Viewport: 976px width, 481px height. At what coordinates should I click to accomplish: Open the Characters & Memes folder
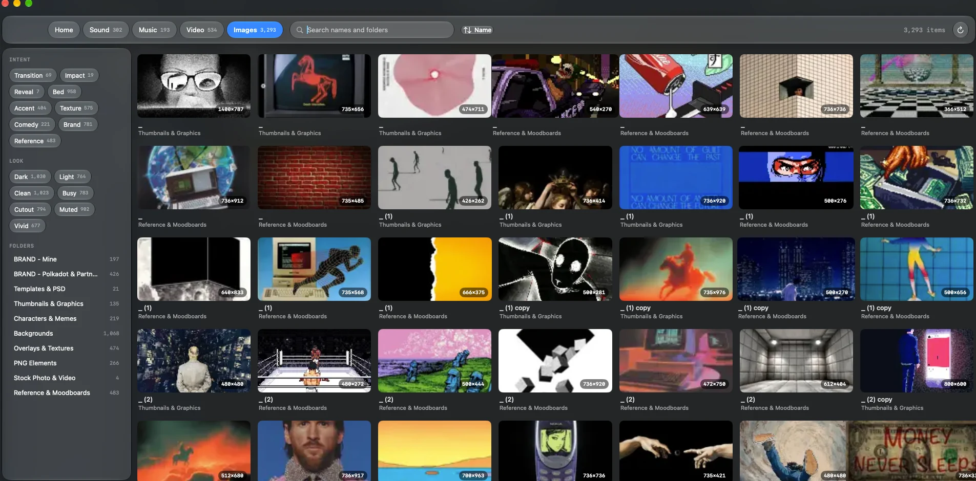(x=67, y=319)
